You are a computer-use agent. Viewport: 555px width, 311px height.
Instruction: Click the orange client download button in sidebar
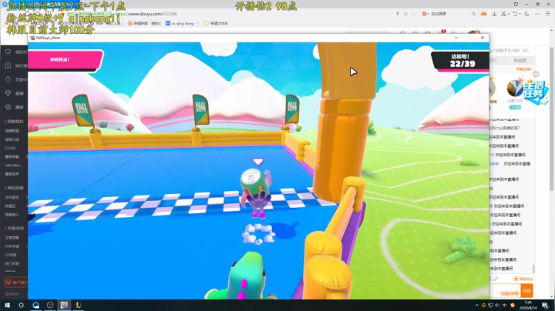(x=15, y=283)
